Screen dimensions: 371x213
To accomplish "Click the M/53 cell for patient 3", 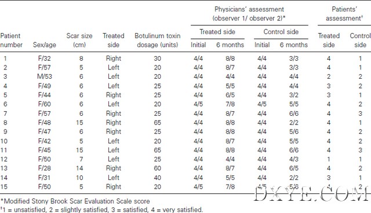I will pos(45,76).
